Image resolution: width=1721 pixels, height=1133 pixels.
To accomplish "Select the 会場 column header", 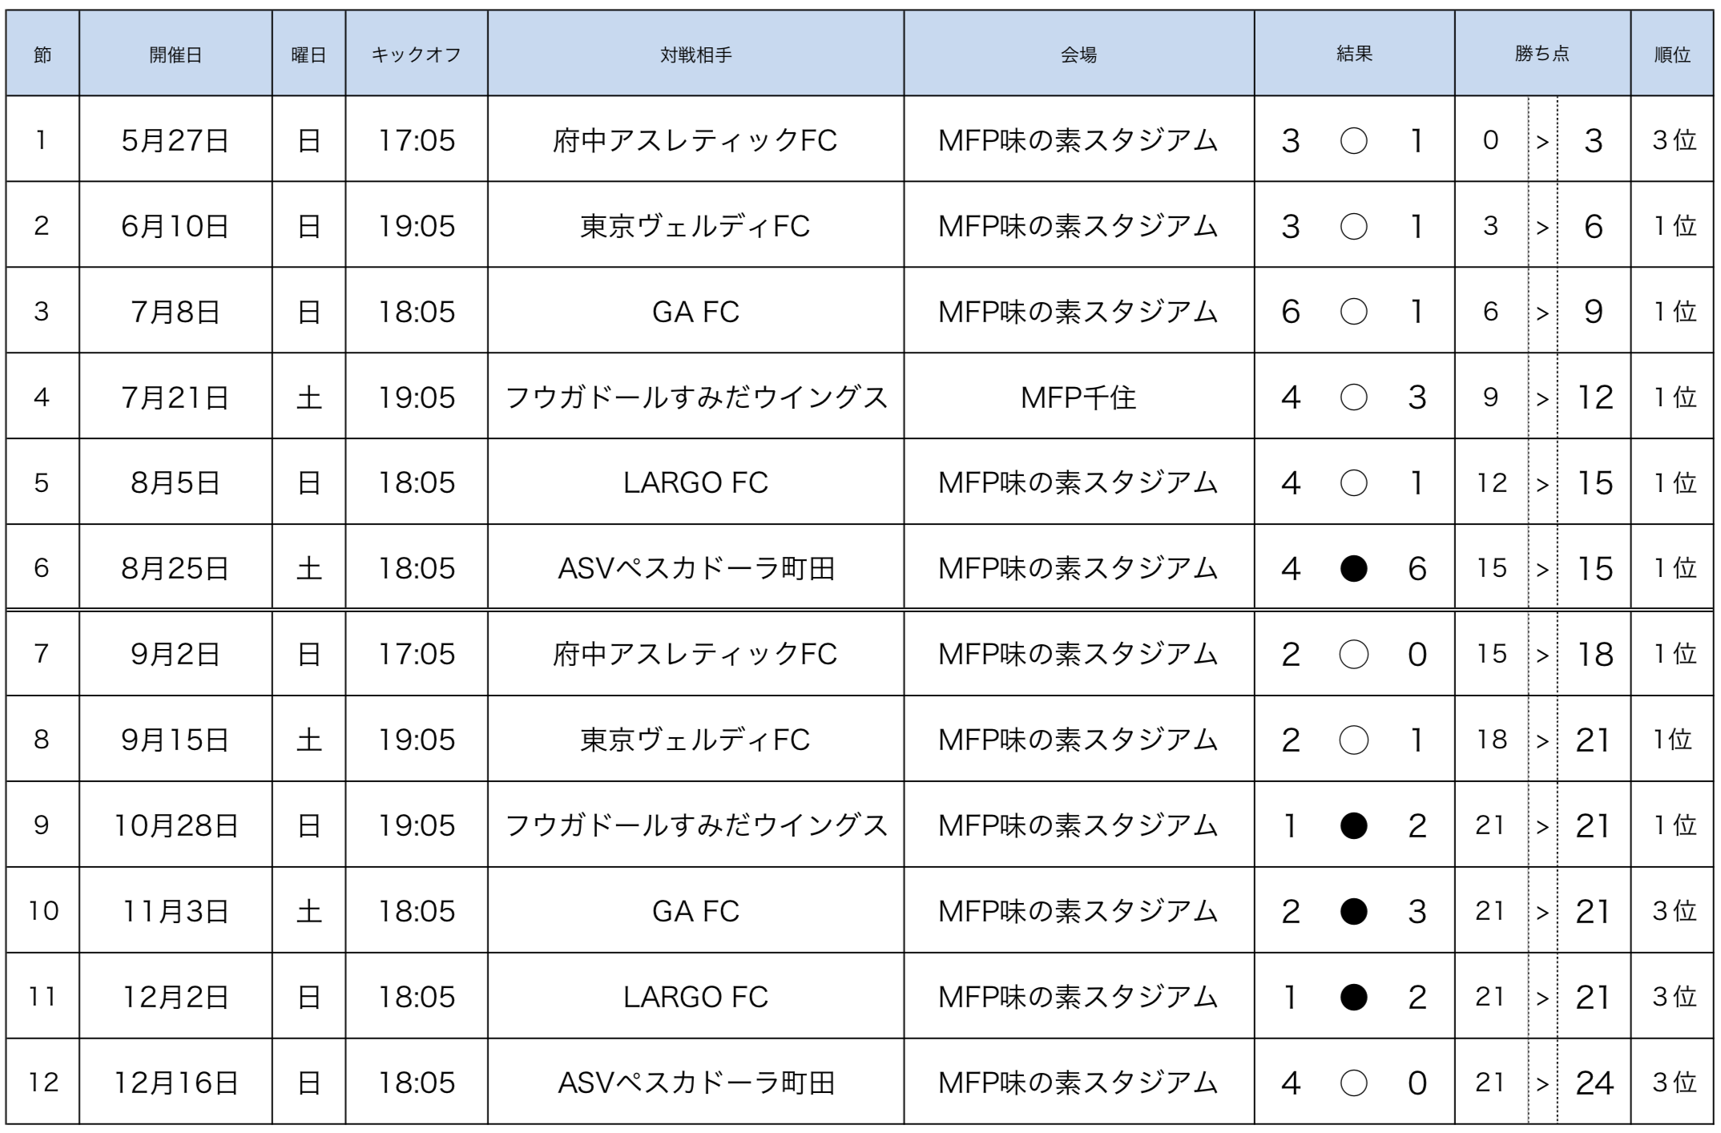I will [1078, 54].
